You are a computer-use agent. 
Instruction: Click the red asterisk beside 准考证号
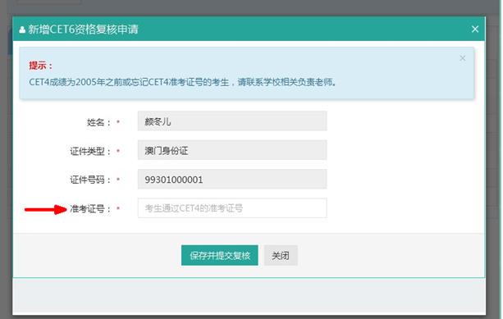(x=118, y=208)
